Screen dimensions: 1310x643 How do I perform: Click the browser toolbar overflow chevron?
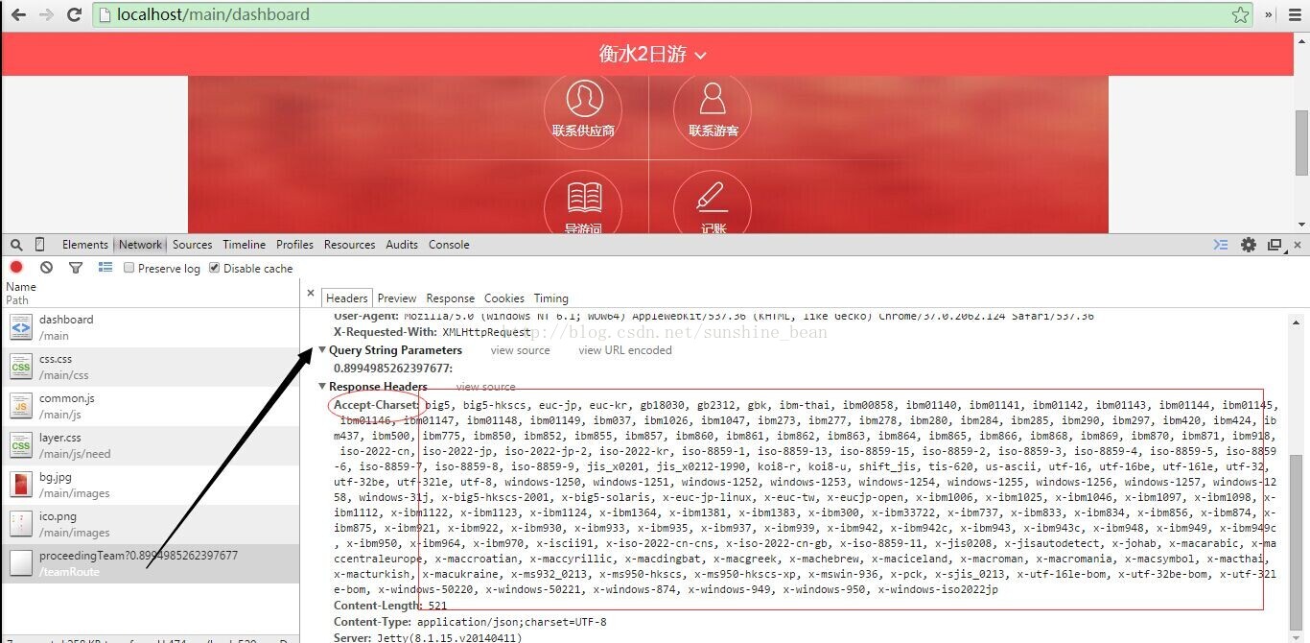[x=1269, y=14]
